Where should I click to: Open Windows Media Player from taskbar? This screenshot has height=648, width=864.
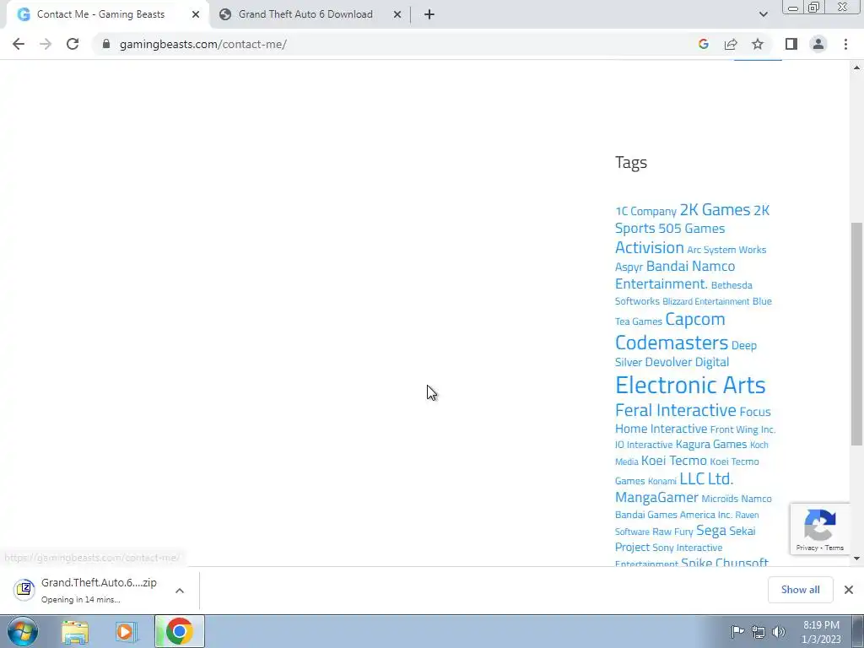click(x=127, y=632)
